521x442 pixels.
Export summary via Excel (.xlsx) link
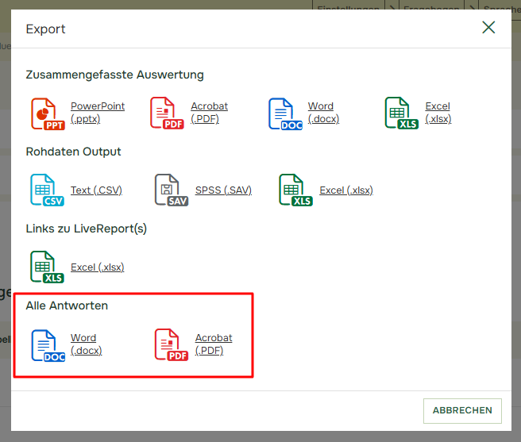438,113
